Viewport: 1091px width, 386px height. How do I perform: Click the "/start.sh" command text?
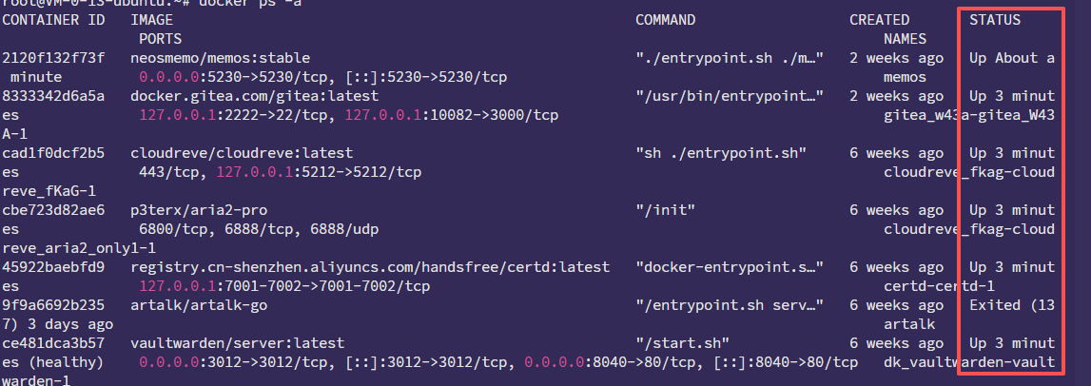[681, 342]
